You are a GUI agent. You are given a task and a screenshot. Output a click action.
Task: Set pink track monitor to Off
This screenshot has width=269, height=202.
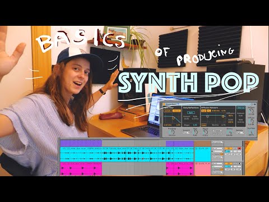pyautogui.click(x=222, y=169)
